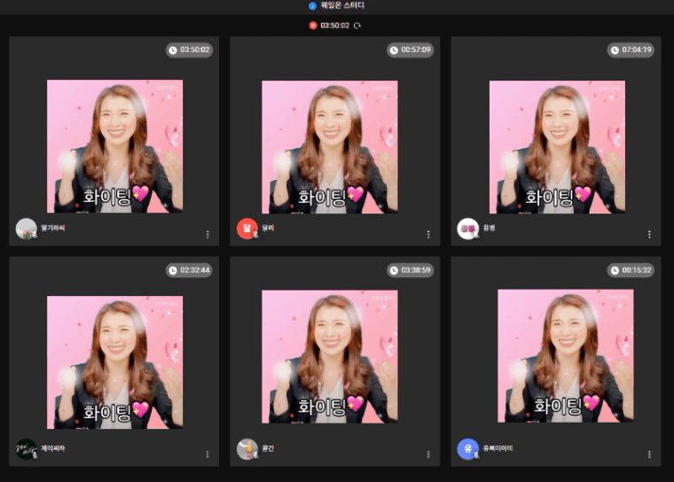Click the 07:04:19 timer badge
This screenshot has height=482, width=674.
(631, 50)
